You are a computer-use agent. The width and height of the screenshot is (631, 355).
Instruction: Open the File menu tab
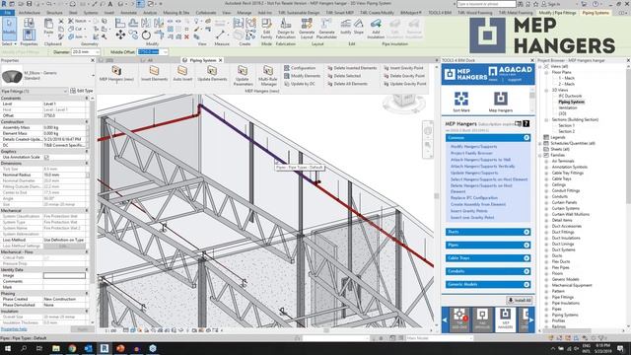7,13
